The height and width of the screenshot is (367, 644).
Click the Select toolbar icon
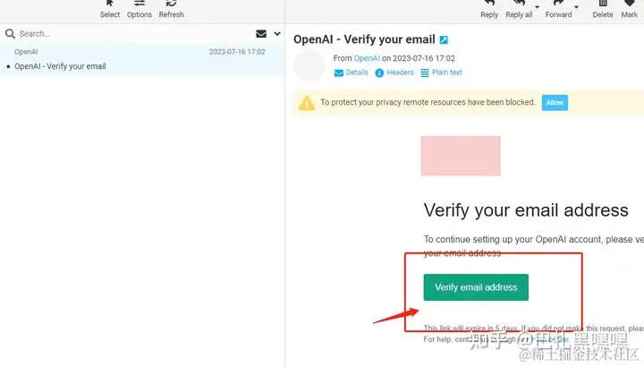coord(110,10)
